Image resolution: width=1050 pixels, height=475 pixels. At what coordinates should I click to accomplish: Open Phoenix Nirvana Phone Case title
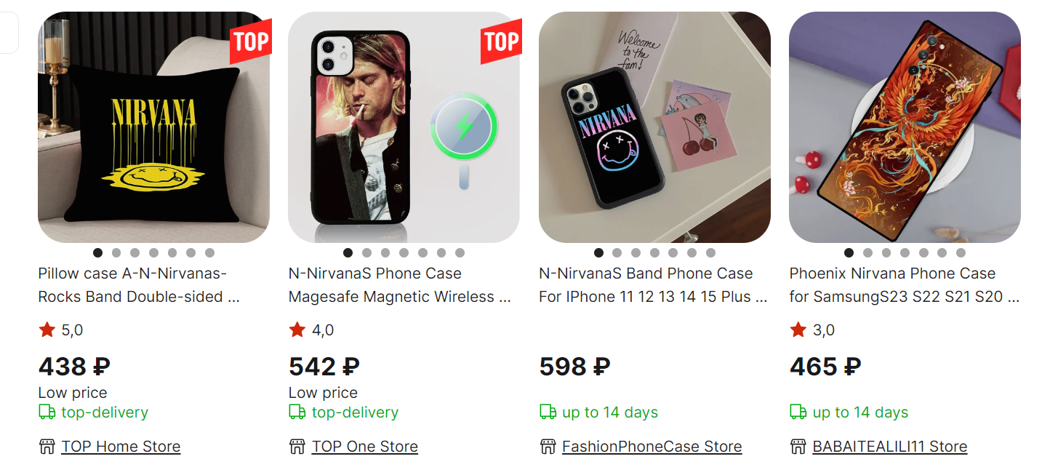point(892,274)
